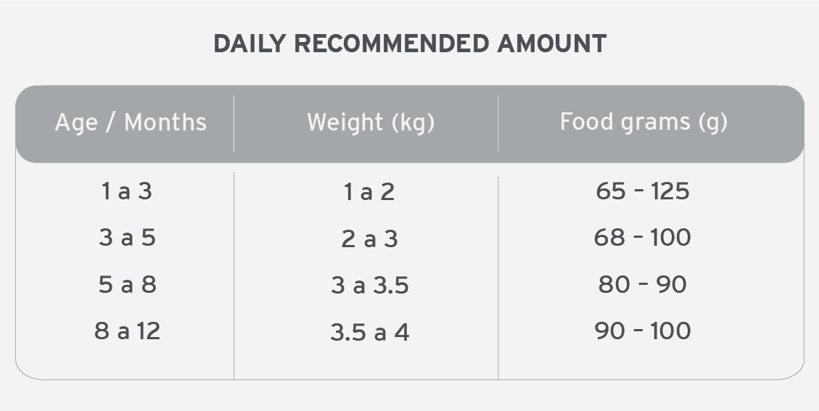Select the Weight (kg) column header
Screen dimensions: 819x411
click(371, 123)
